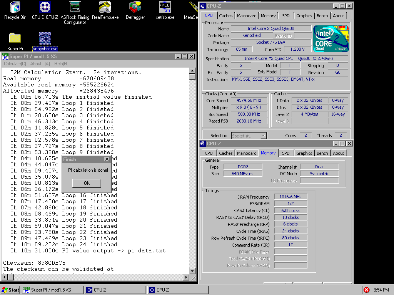Click Core VID value 1.238 V
The height and width of the screenshot is (295, 394).
click(x=297, y=49)
